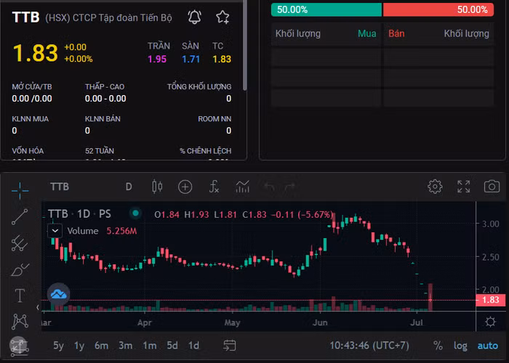Viewport: 509px width, 363px height.
Task: Take a chart snapshot with camera icon
Action: (x=492, y=187)
